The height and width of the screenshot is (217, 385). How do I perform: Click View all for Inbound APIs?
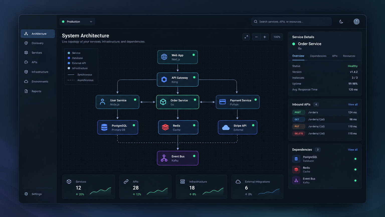353,104
